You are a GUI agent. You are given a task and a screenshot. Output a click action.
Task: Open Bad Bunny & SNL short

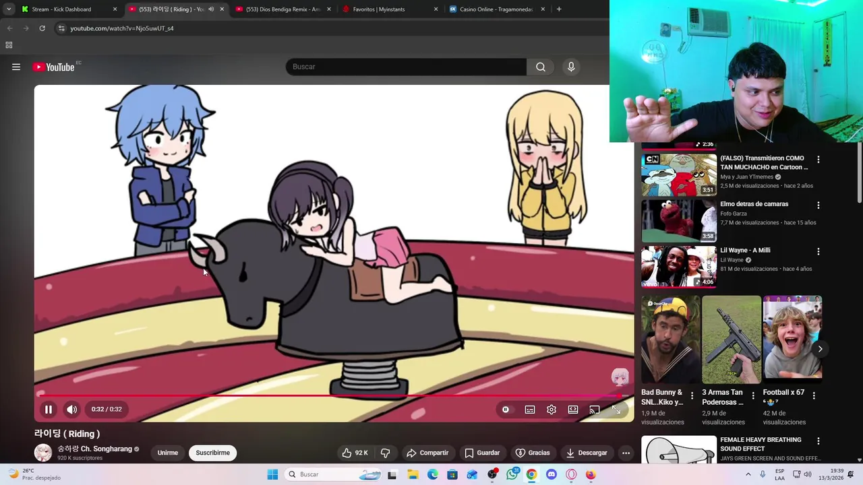click(670, 339)
